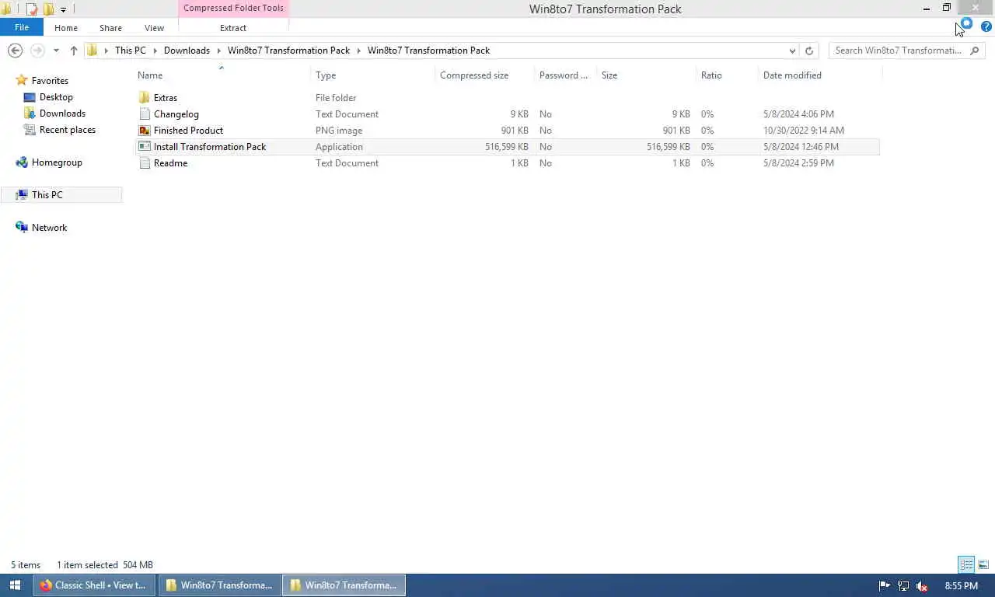Click the Extras folder name
This screenshot has width=995, height=597.
166,98
